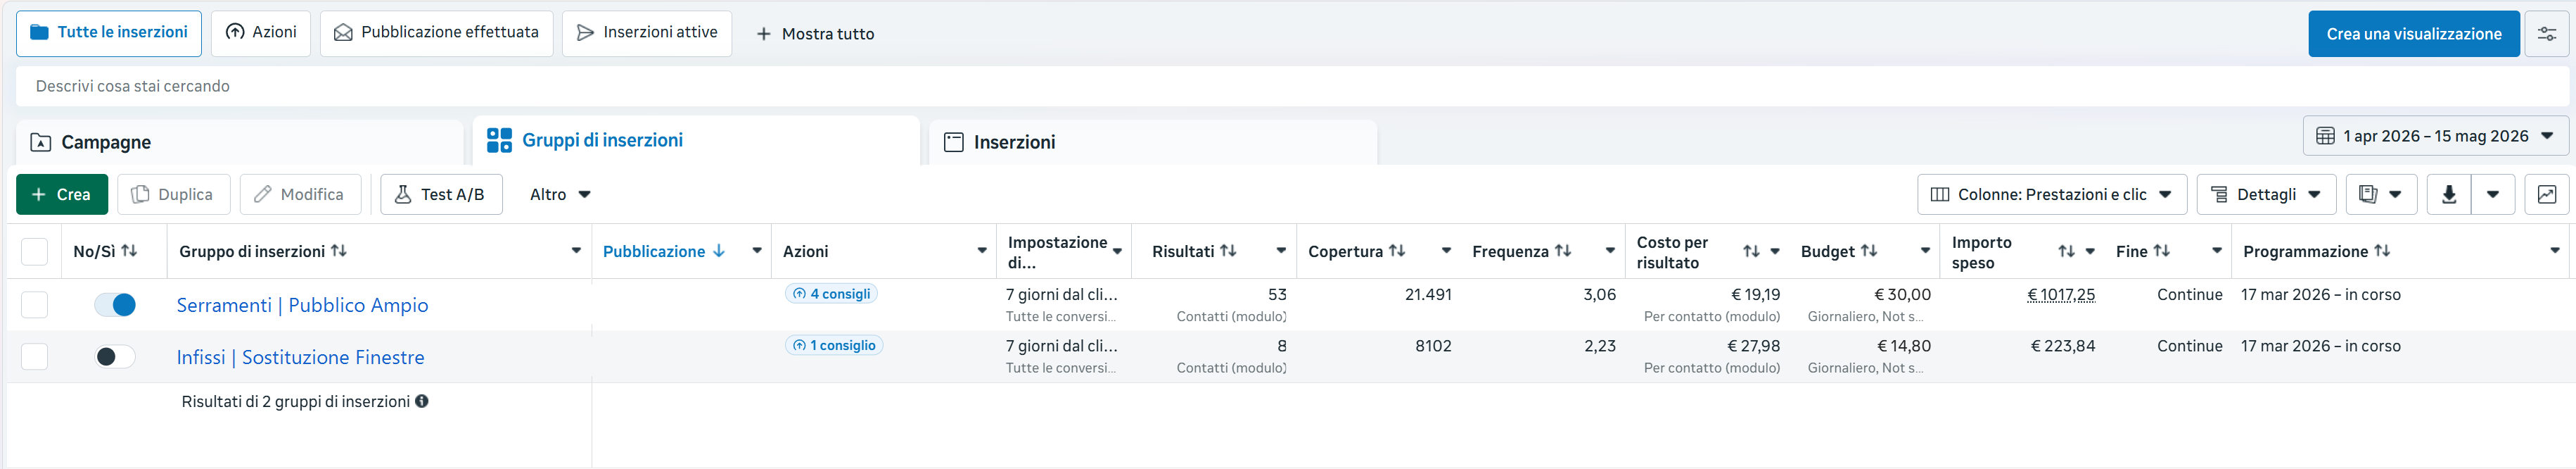Select the Tutte le inserzioni view

pos(109,33)
